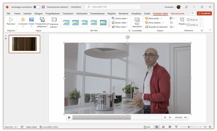This screenshot has height=131, width=217.
Task: Open the Raggruppa objects dropdown
Action: pos(172,22)
